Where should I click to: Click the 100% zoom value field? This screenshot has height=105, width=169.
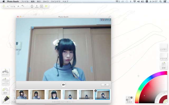pos(13,7)
